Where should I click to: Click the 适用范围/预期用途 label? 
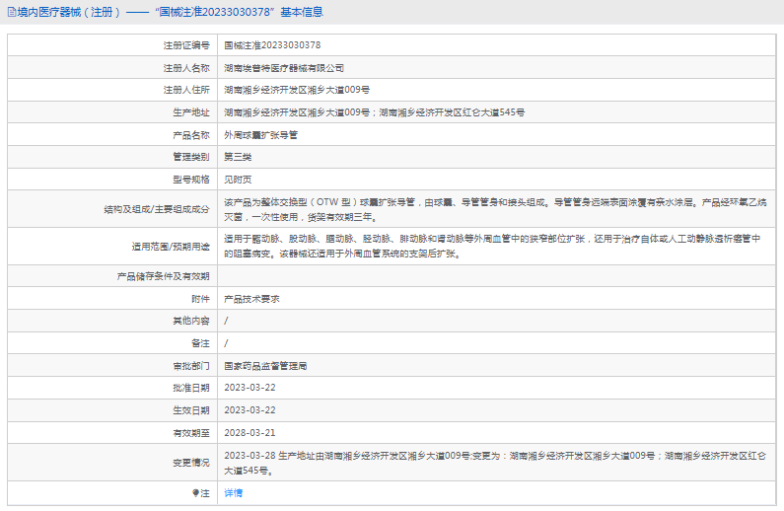pyautogui.click(x=171, y=247)
